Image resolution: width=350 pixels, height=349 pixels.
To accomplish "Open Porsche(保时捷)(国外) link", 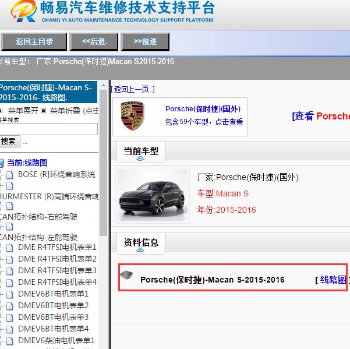I will coord(203,109).
